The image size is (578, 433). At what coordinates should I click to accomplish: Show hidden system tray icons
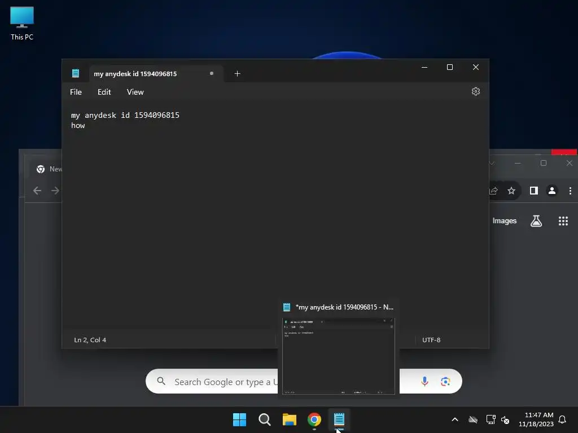[455, 419]
